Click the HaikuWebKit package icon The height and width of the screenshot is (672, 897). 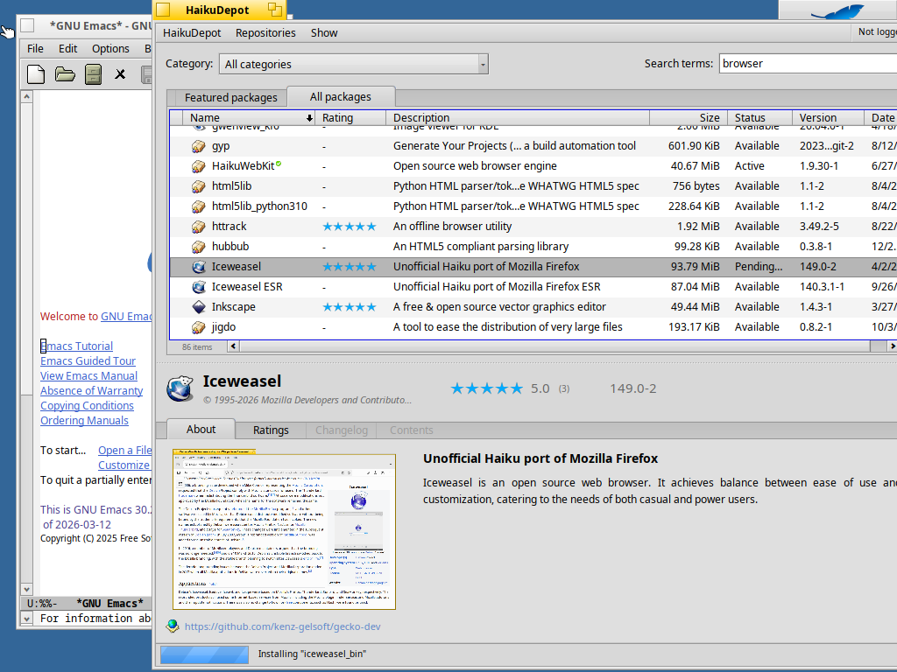pyautogui.click(x=199, y=166)
